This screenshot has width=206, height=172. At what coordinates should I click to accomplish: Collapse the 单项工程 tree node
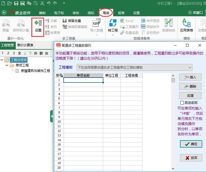[x=7, y=65]
